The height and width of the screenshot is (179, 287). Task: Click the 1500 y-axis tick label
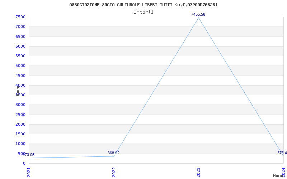click(20, 134)
